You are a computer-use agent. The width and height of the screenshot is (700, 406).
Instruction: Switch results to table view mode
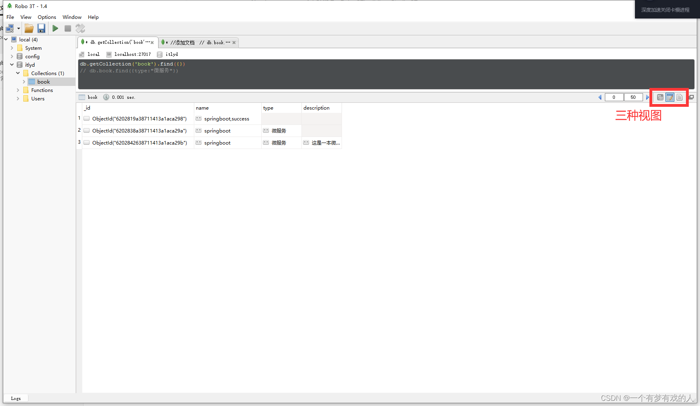coord(670,97)
